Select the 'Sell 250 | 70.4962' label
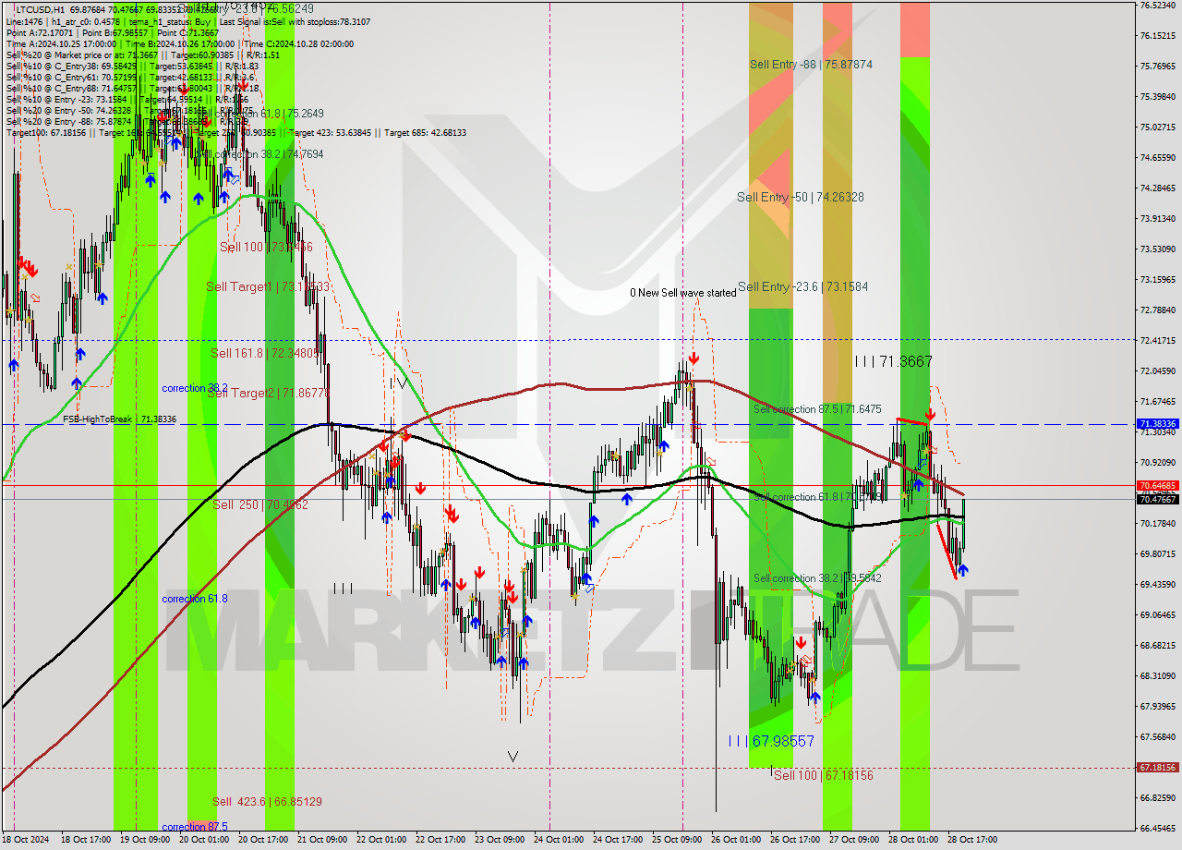Viewport: 1182px width, 850px height. pyautogui.click(x=260, y=505)
